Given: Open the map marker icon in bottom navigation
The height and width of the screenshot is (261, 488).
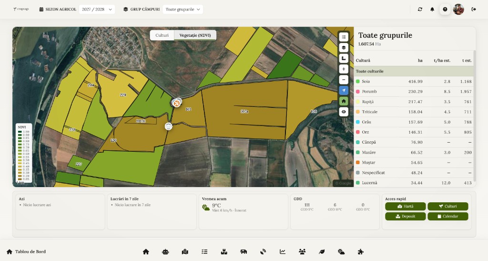Looking at the screenshot, I should point(185,251).
